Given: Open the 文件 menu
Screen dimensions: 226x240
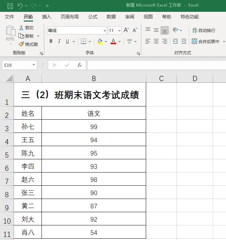Looking at the screenshot, I should pos(9,17).
